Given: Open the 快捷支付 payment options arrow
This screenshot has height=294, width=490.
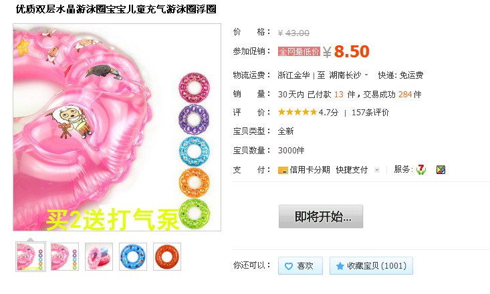Looking at the screenshot, I should 377,170.
